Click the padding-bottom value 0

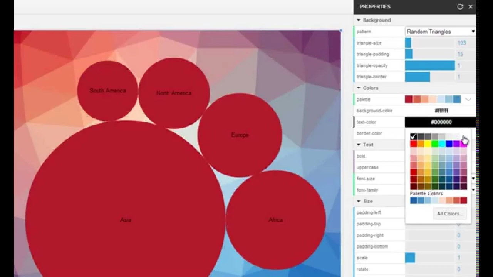[459, 246]
